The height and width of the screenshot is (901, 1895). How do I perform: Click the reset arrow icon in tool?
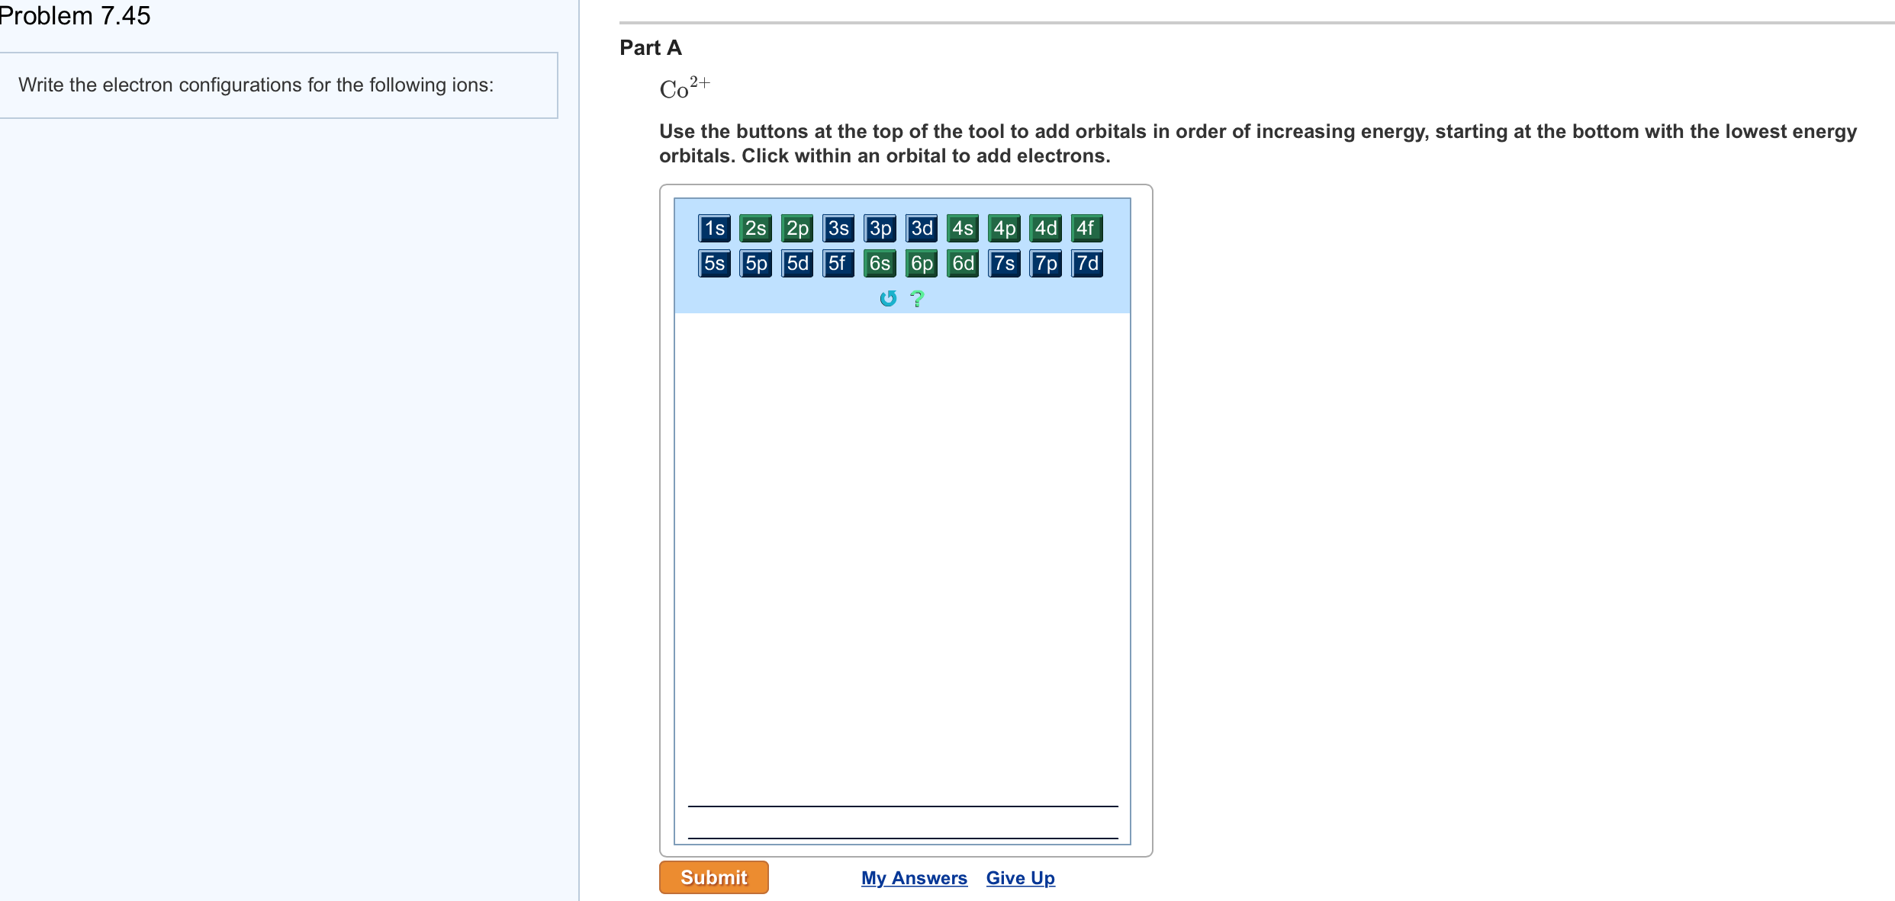pyautogui.click(x=887, y=298)
